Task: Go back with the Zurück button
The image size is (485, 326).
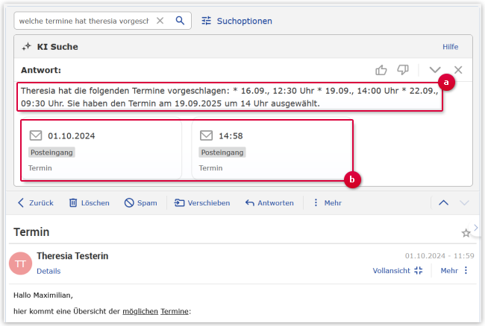Action: [36, 203]
